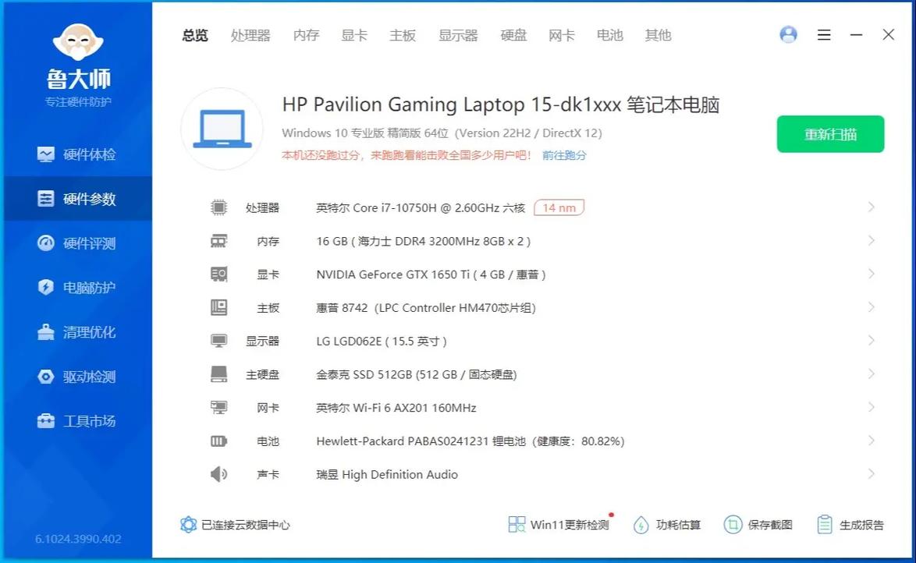This screenshot has width=916, height=563.
Task: Select the Core i7-10750H processor text
Action: tap(421, 208)
